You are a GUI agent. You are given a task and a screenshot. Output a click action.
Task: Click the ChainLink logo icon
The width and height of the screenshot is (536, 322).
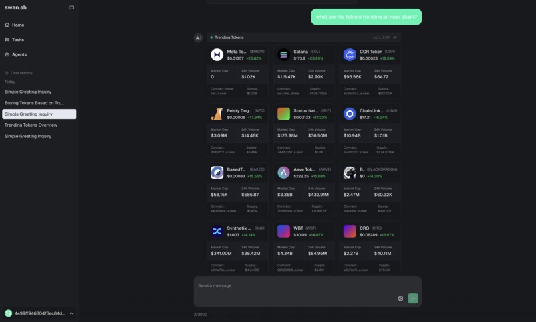350,114
